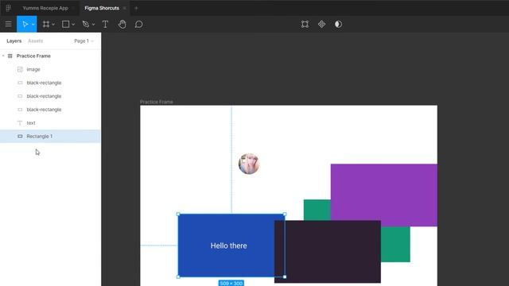Viewport: 509px width, 286px height.
Task: Collapse the Practice Frame layer tree
Action: click(3, 56)
